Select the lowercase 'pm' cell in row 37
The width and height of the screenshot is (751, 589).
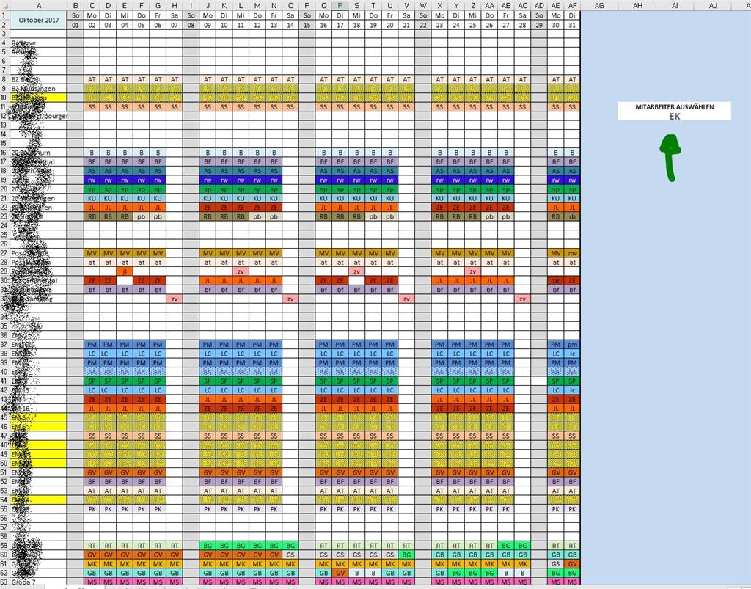(572, 344)
